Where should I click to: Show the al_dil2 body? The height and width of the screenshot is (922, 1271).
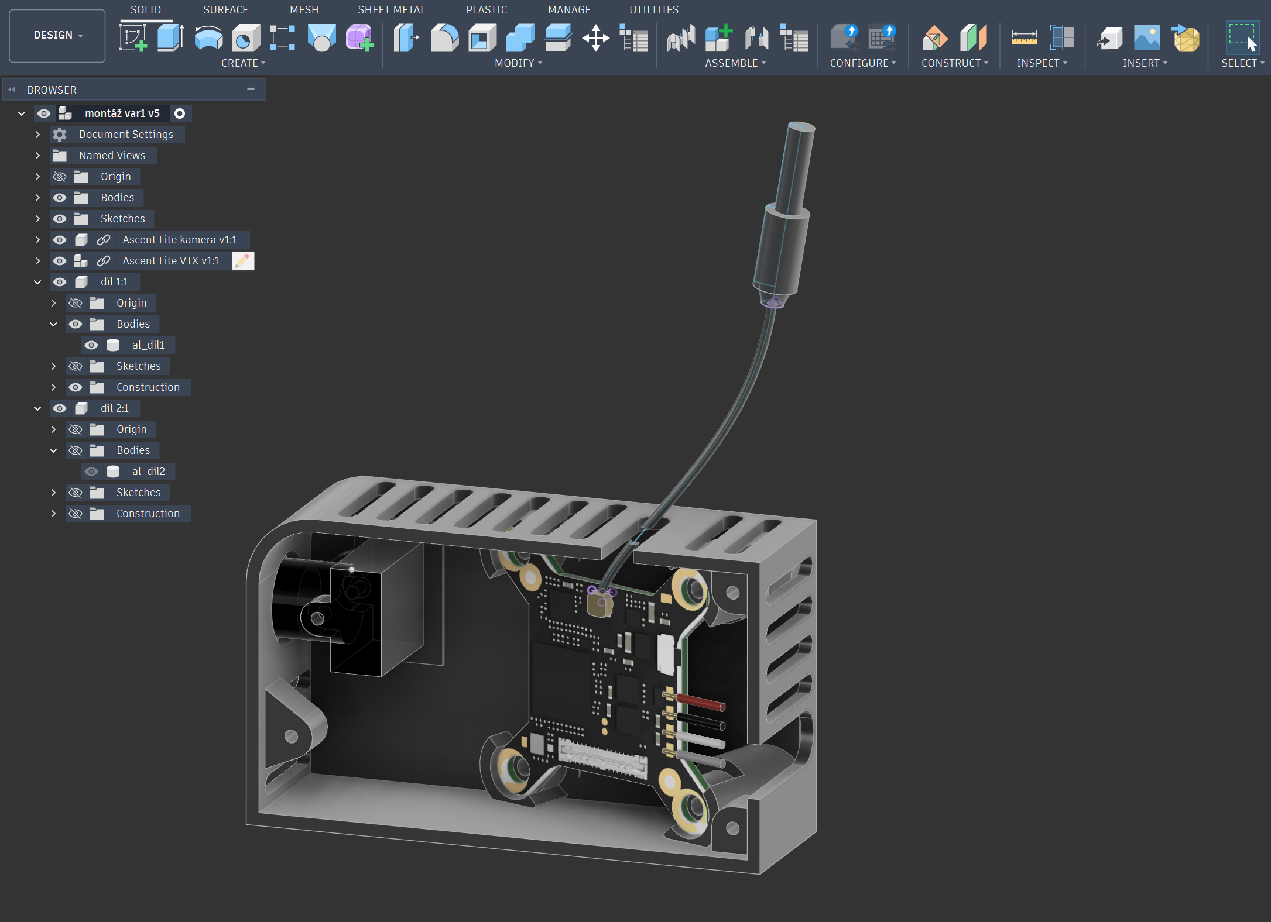[x=91, y=472]
